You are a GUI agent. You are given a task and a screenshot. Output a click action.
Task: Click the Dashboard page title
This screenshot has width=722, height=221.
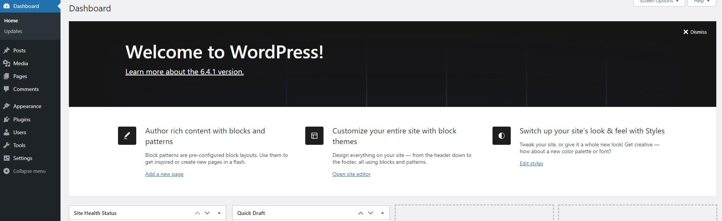90,8
